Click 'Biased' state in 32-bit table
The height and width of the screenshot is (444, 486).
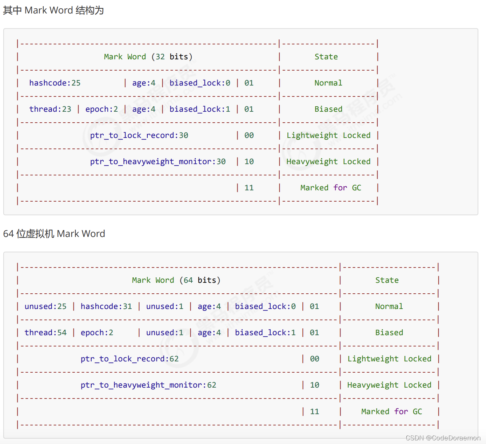click(x=328, y=109)
